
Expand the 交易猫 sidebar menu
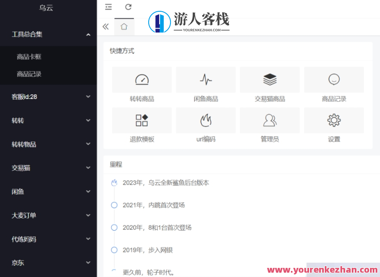click(x=48, y=168)
